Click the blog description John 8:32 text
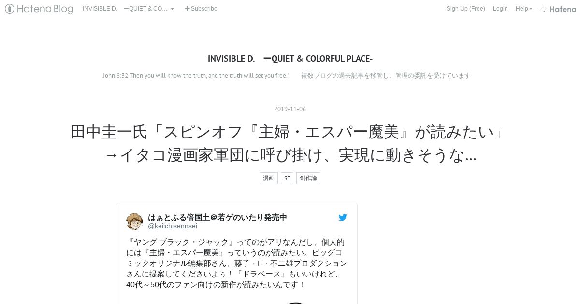 coord(286,76)
